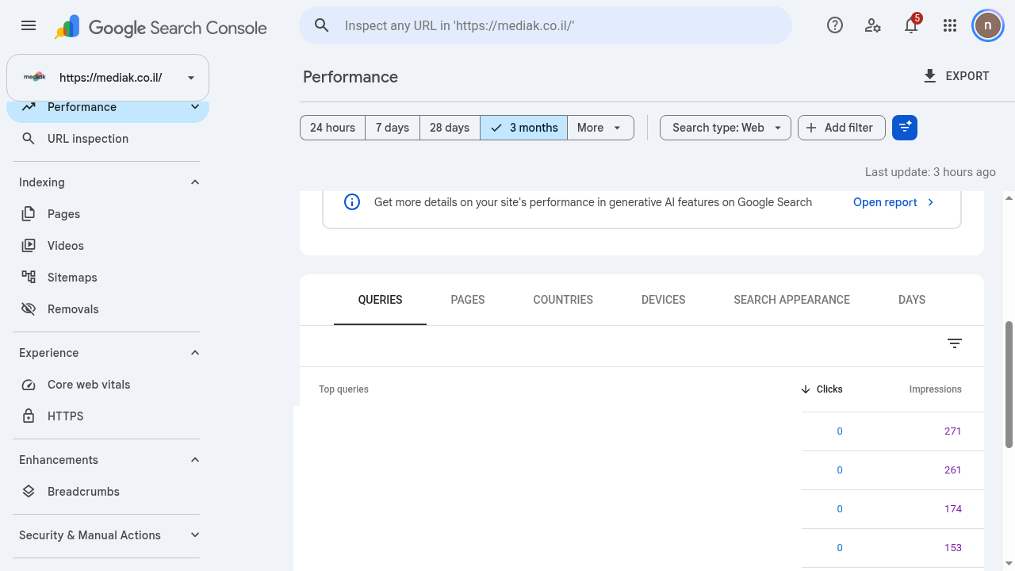Screen dimensions: 1015x571
Task: Click the Videos icon in sidebar
Action: tap(29, 246)
